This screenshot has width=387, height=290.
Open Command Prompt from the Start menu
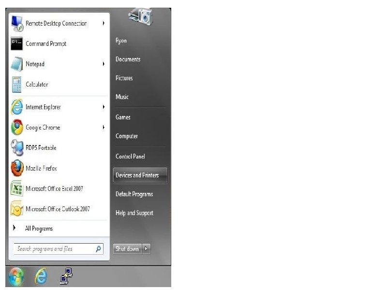pyautogui.click(x=46, y=43)
